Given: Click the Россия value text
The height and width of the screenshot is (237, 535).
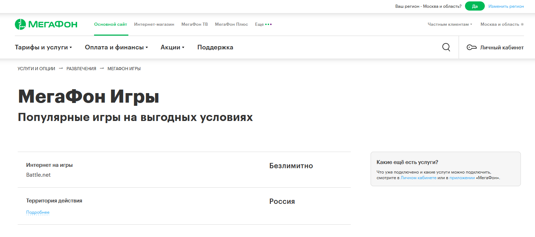Looking at the screenshot, I should coord(282,201).
